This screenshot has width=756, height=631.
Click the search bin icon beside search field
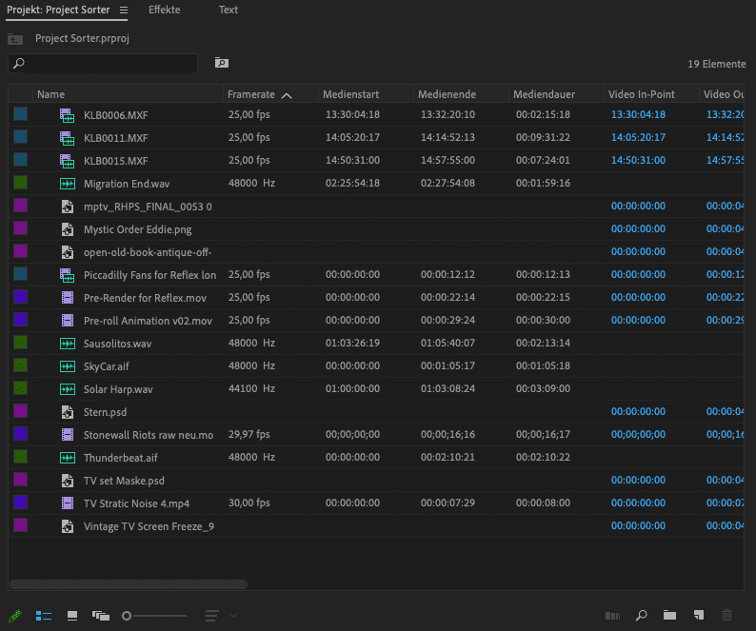[x=221, y=63]
